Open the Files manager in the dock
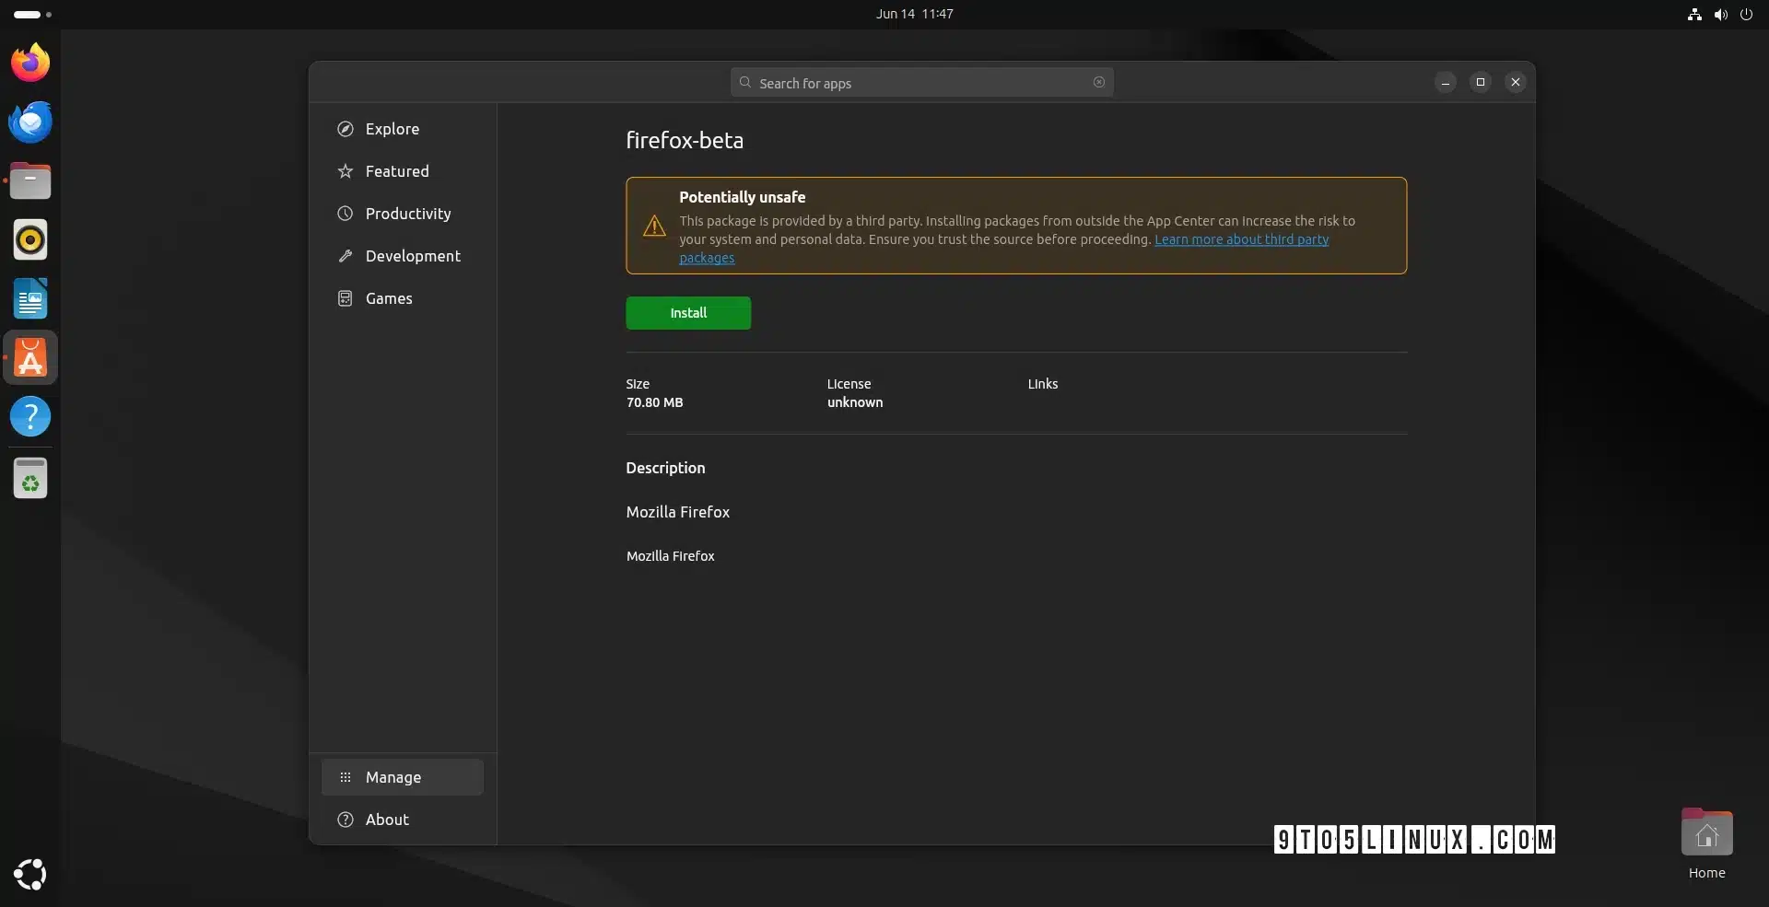Screen dimensions: 1769x907 pyautogui.click(x=30, y=180)
